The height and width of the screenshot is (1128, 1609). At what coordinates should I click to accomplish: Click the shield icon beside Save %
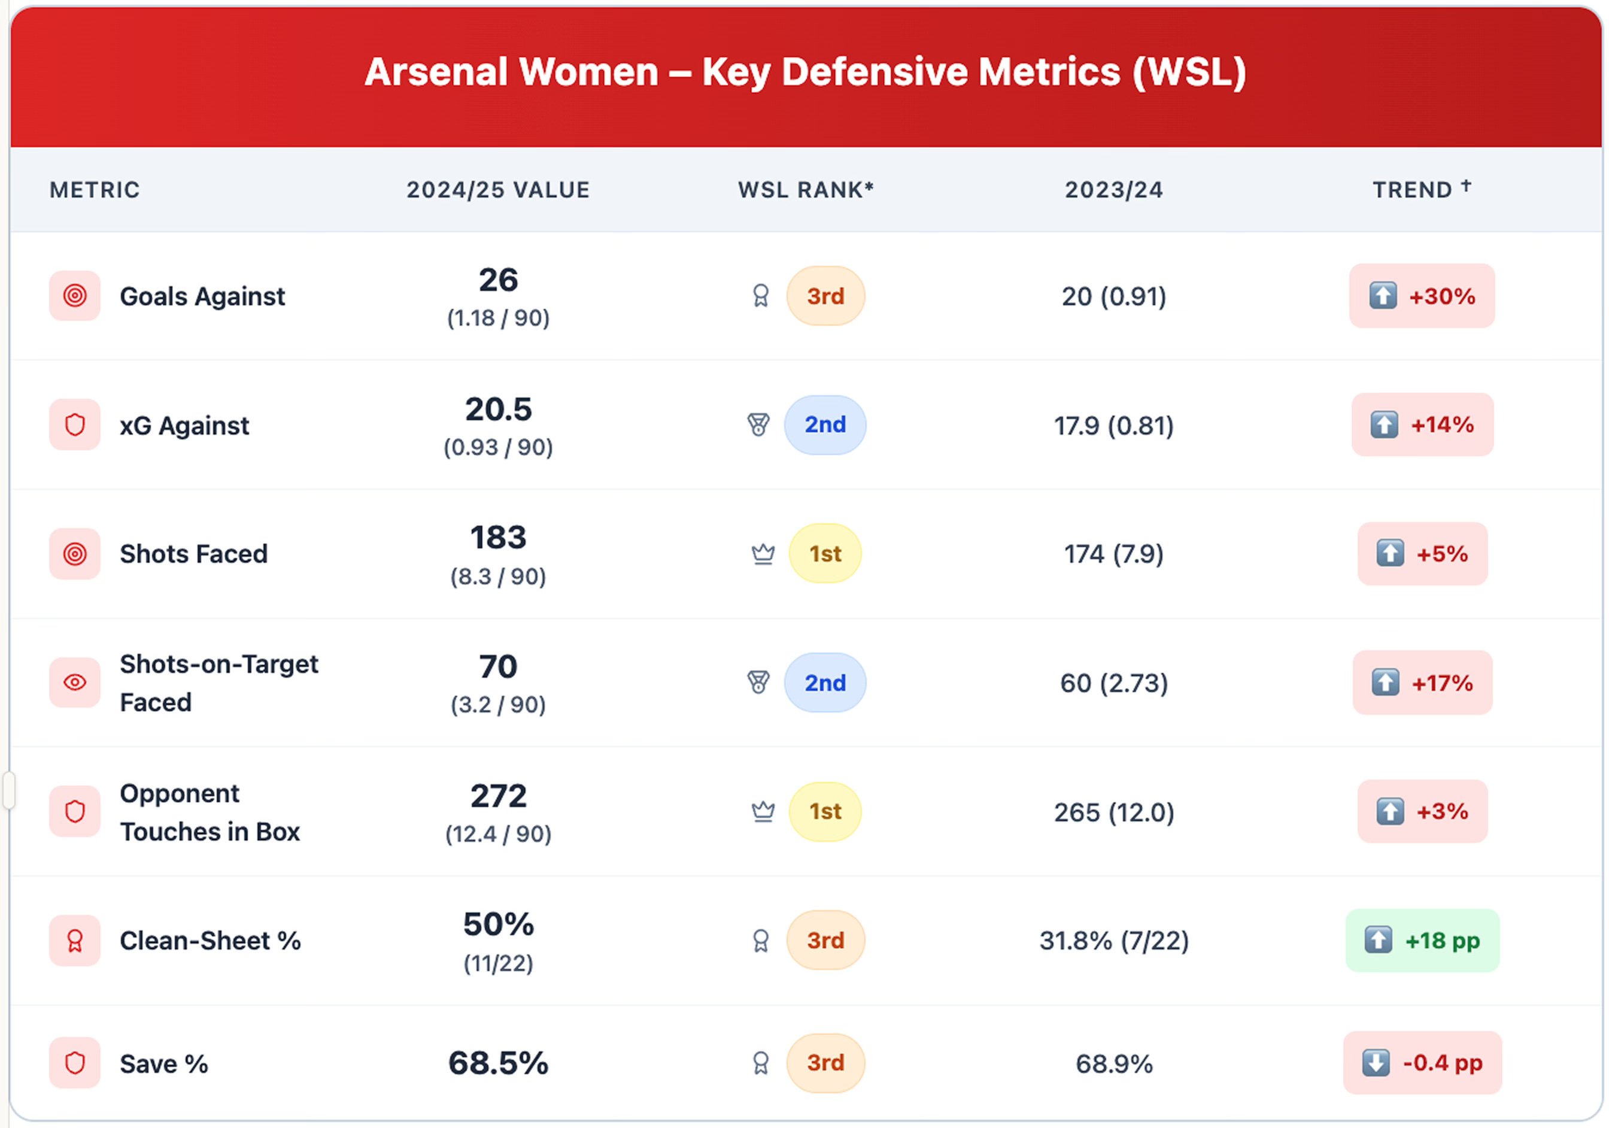[75, 1063]
